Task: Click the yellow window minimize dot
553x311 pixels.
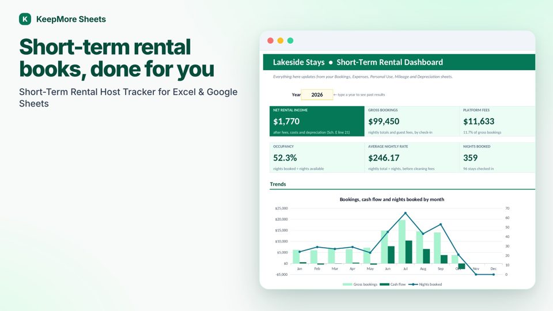Action: tap(281, 40)
